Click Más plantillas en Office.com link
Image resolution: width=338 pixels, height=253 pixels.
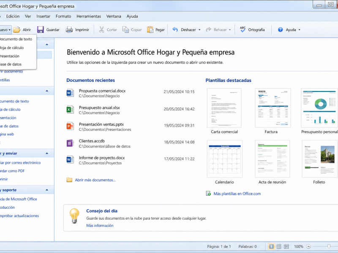pos(237,194)
